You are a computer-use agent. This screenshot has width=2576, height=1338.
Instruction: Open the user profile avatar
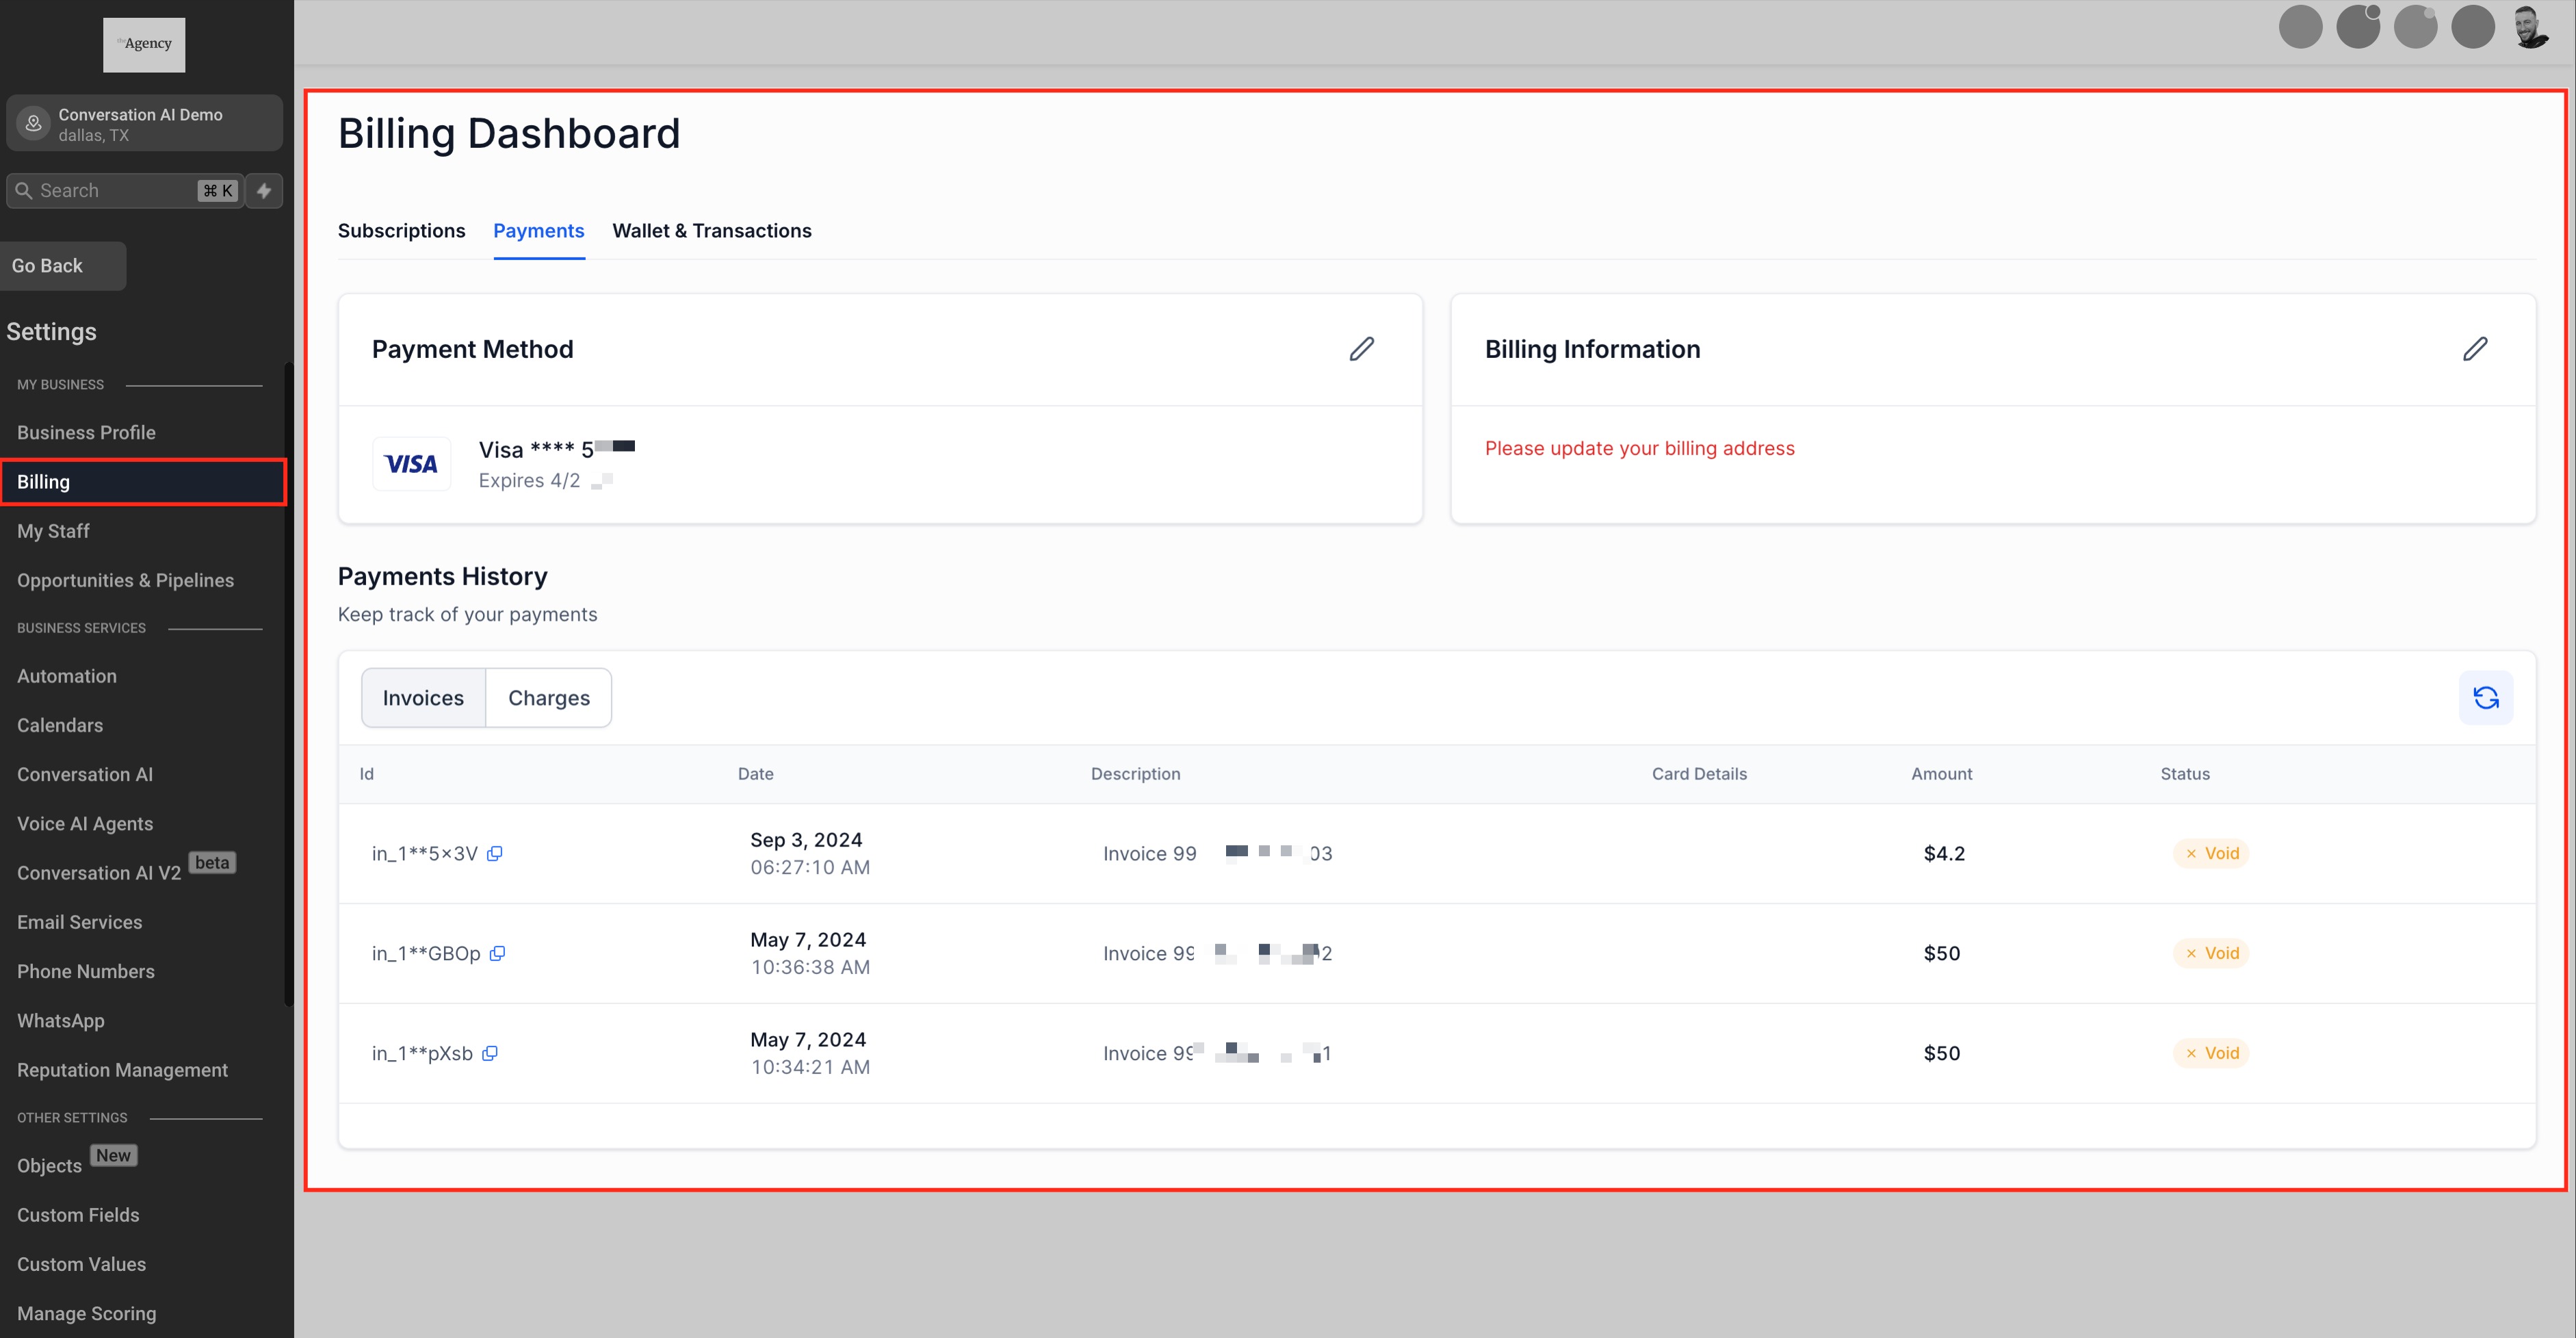[x=2530, y=27]
